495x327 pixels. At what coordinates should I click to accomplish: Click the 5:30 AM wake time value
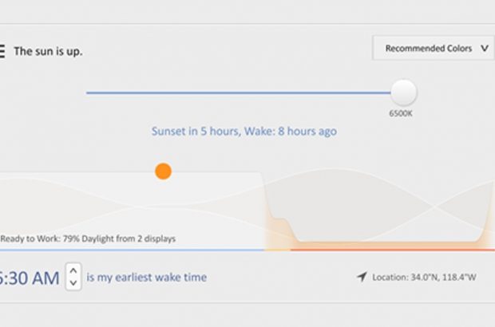tap(29, 278)
